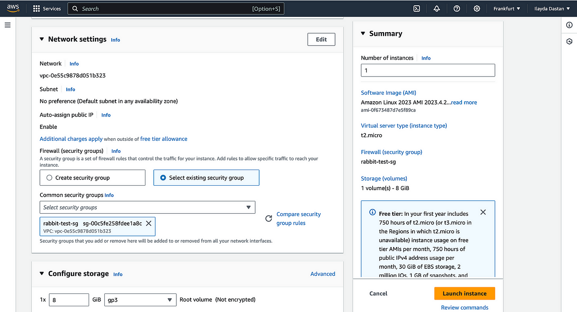The height and width of the screenshot is (312, 577).
Task: Open Info next to Common security groups
Action: point(109,195)
